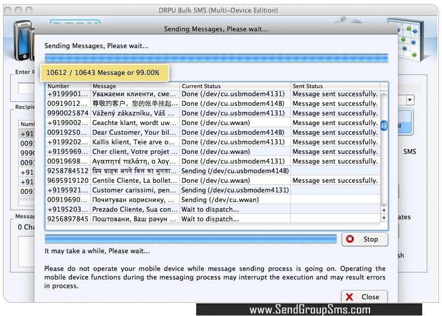
Task: Click number cell starting 00919250
Action: point(68,132)
